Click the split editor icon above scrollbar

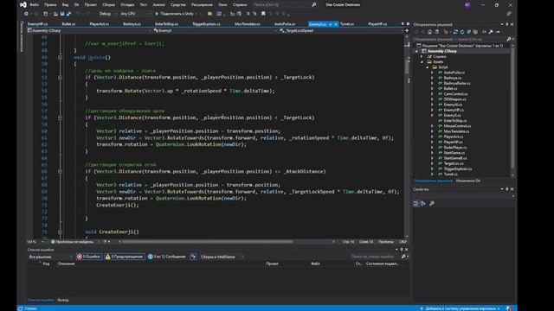407,31
